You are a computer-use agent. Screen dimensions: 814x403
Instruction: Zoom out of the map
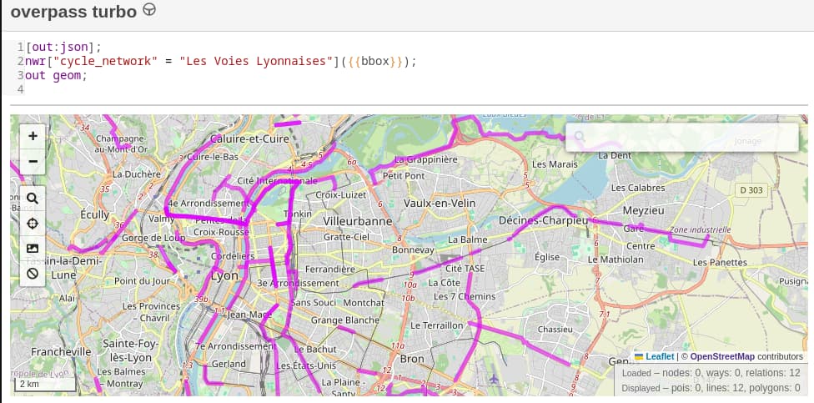33,161
